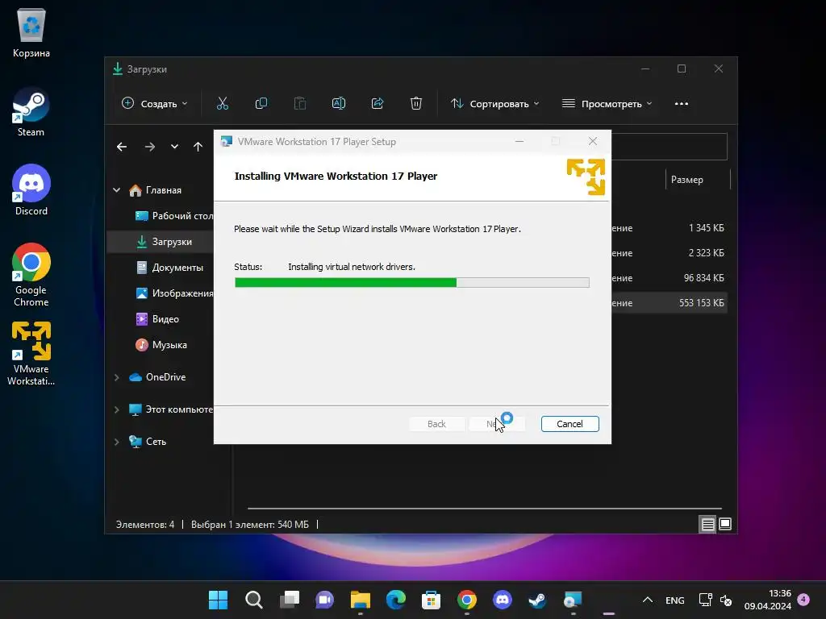Switch to details view in status bar
This screenshot has width=826, height=619.
coord(707,524)
